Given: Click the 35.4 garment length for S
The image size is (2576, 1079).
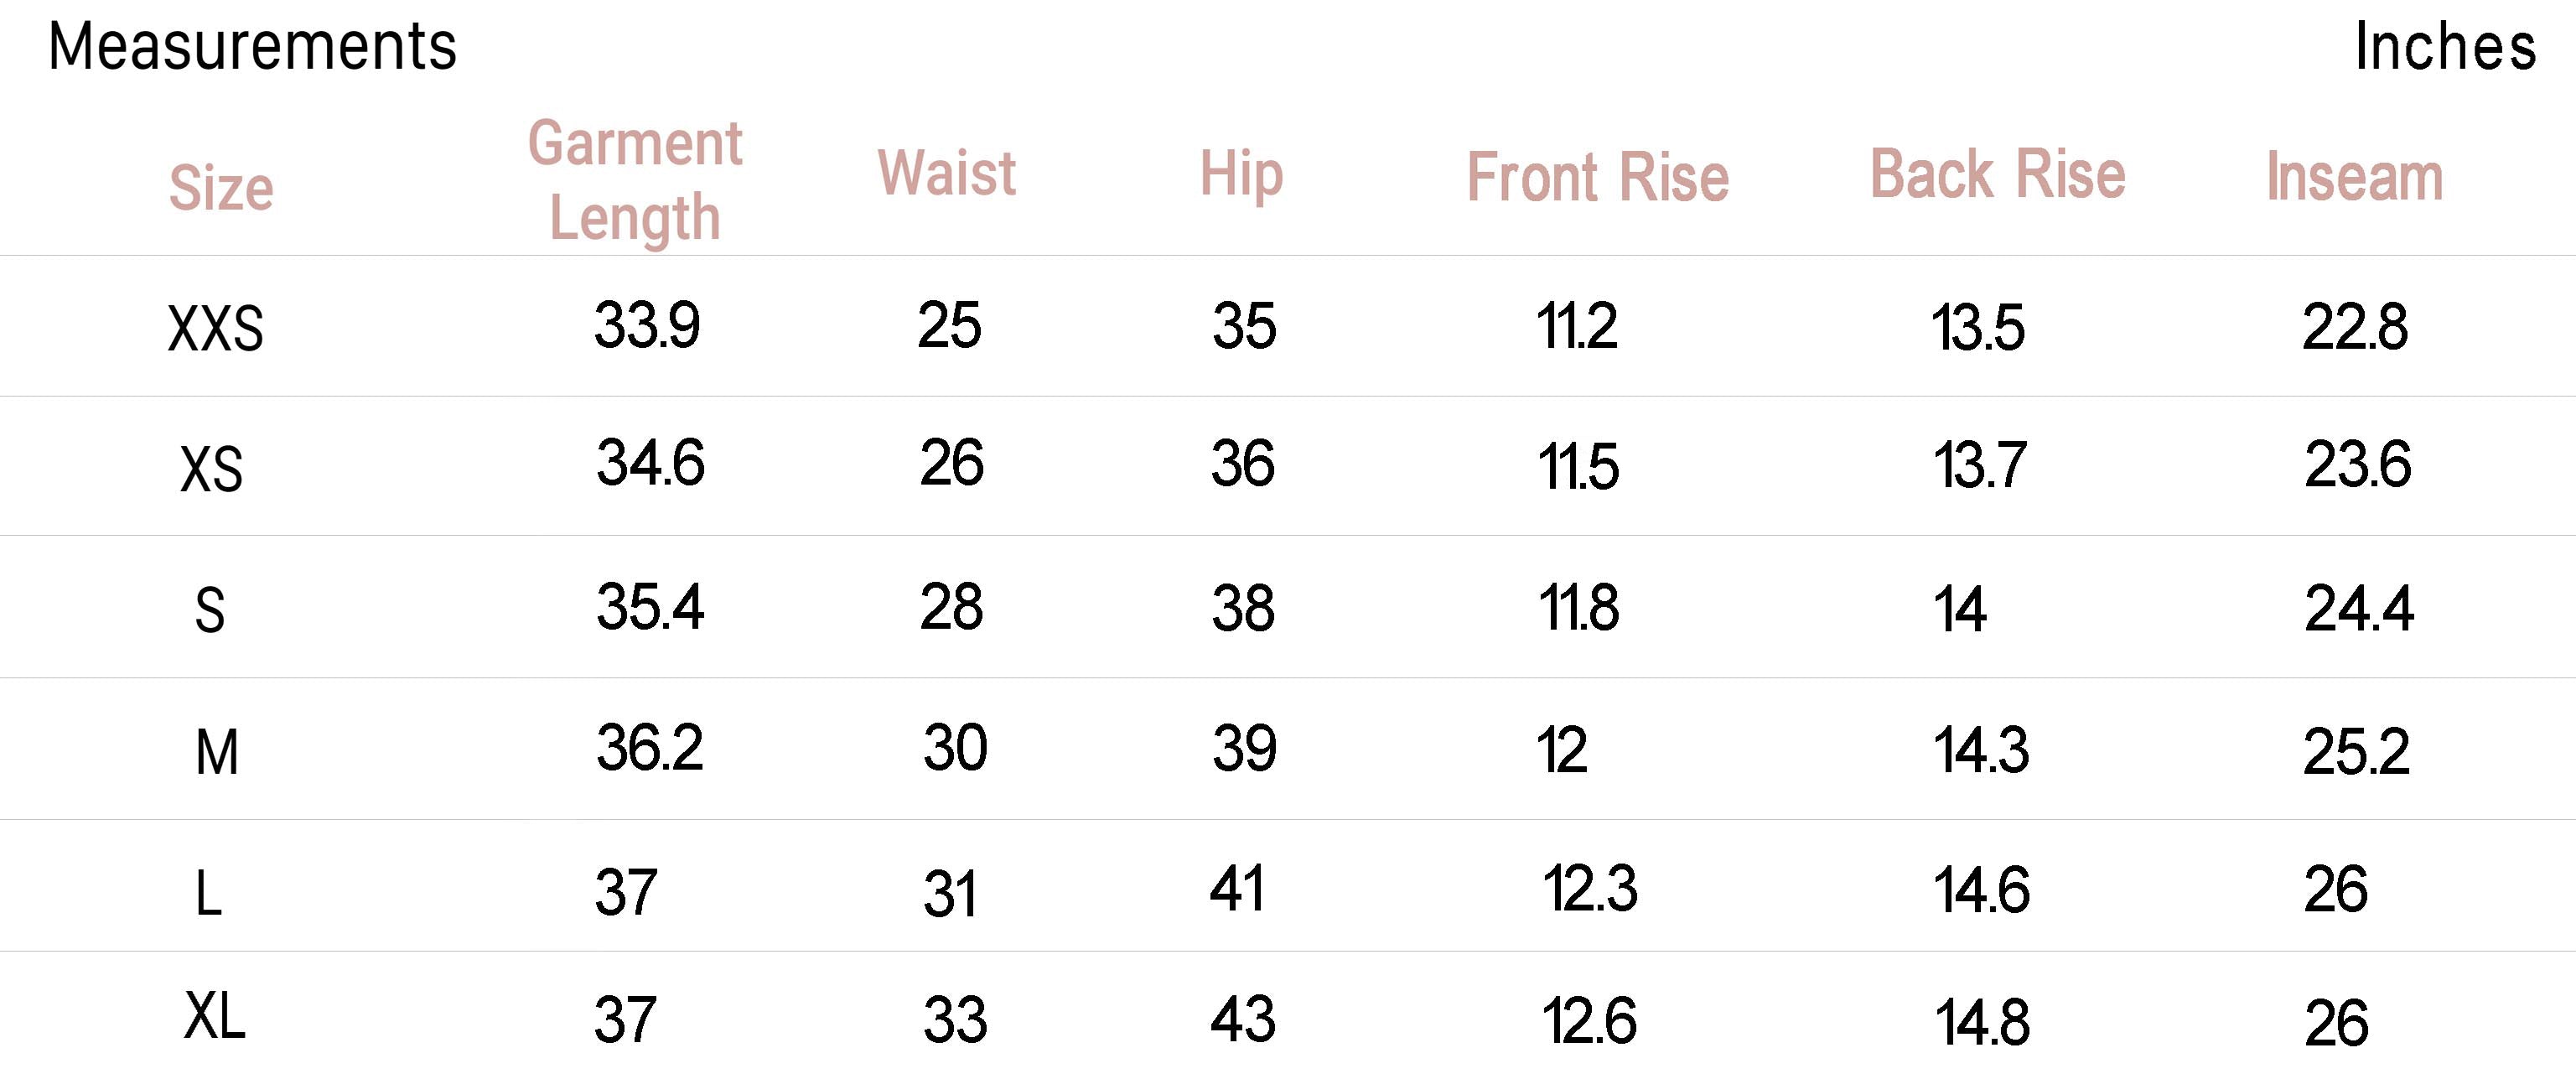Looking at the screenshot, I should click(x=650, y=607).
